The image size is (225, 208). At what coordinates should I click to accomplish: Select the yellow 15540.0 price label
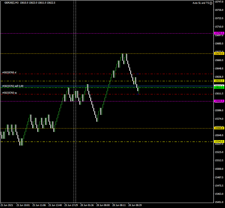(219, 142)
